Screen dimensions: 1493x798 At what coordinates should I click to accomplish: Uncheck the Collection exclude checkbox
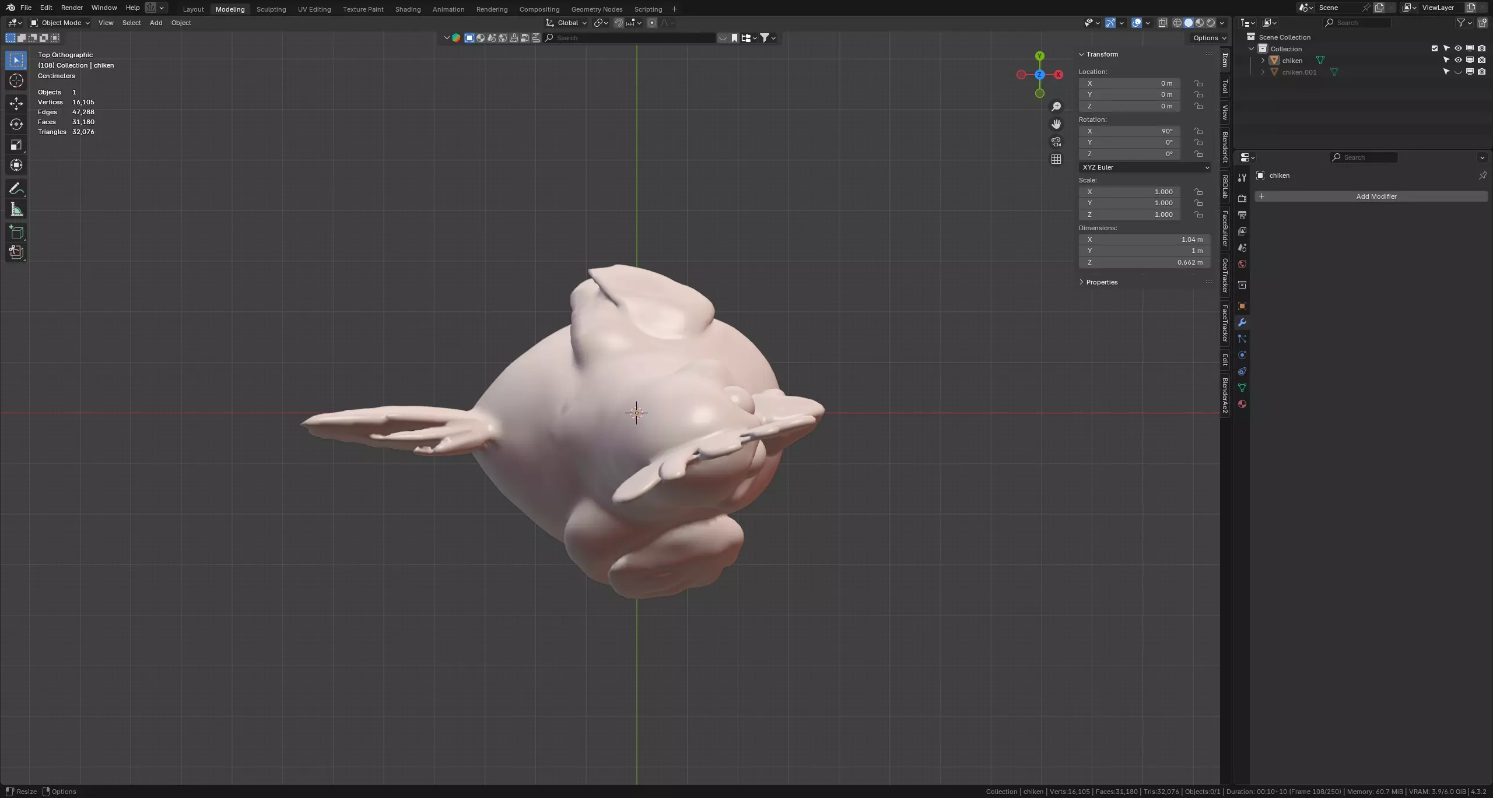pos(1435,48)
